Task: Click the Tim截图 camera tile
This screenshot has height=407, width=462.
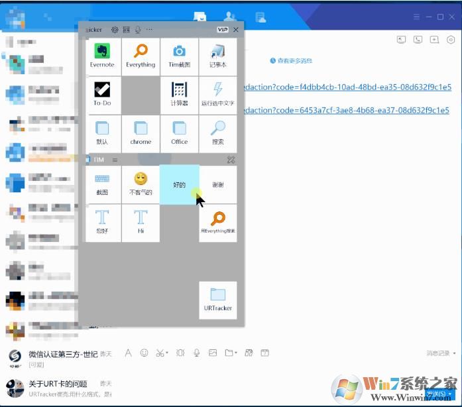Action: (179, 56)
